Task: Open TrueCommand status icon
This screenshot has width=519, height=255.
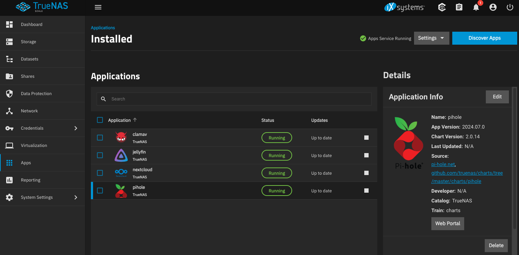Action: (x=442, y=7)
